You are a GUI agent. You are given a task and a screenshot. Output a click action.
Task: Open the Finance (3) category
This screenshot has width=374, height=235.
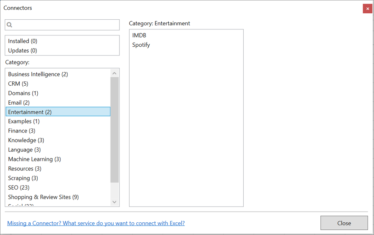tap(22, 131)
